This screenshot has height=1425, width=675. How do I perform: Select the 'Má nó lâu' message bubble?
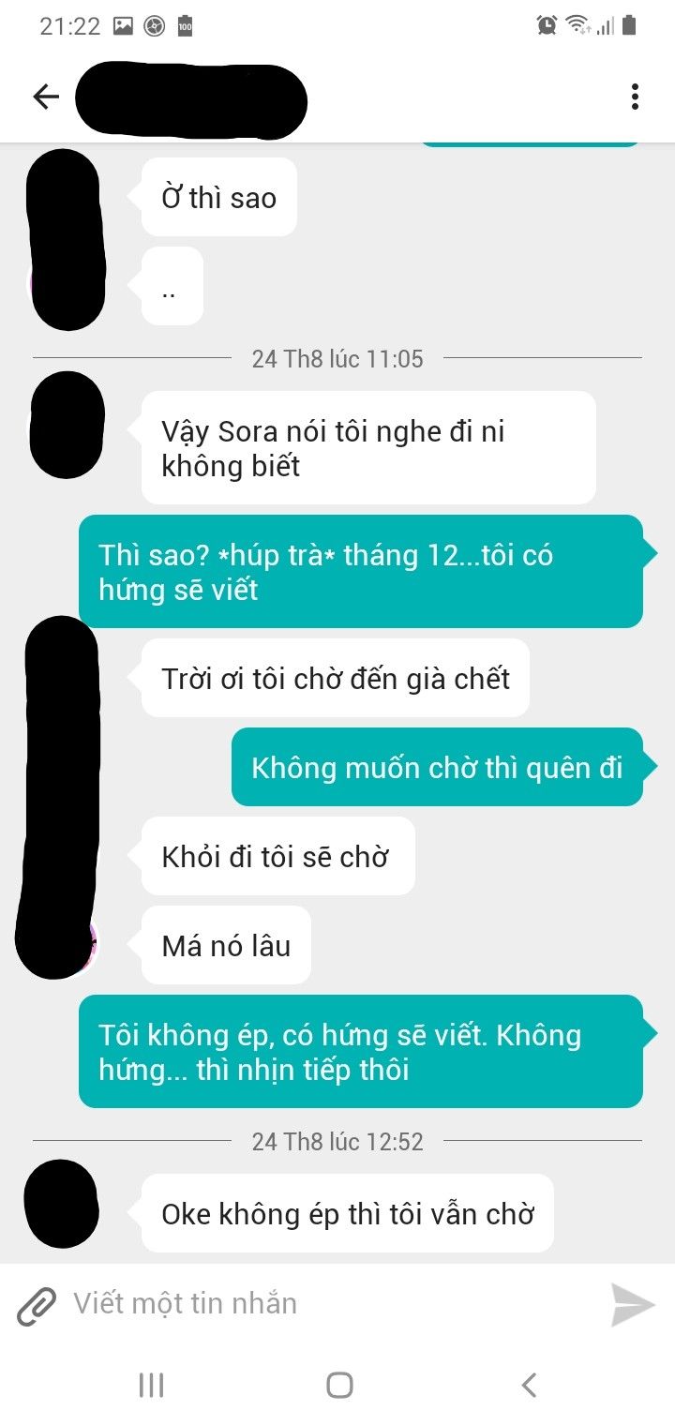coord(226,945)
